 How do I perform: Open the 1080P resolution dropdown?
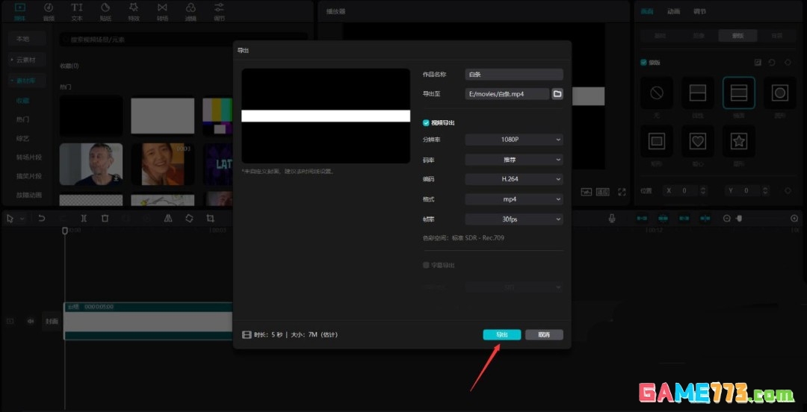[513, 140]
